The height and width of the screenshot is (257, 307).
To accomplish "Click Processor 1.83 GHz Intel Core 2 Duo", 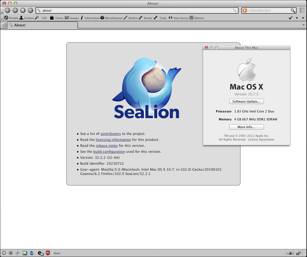I will (245, 111).
